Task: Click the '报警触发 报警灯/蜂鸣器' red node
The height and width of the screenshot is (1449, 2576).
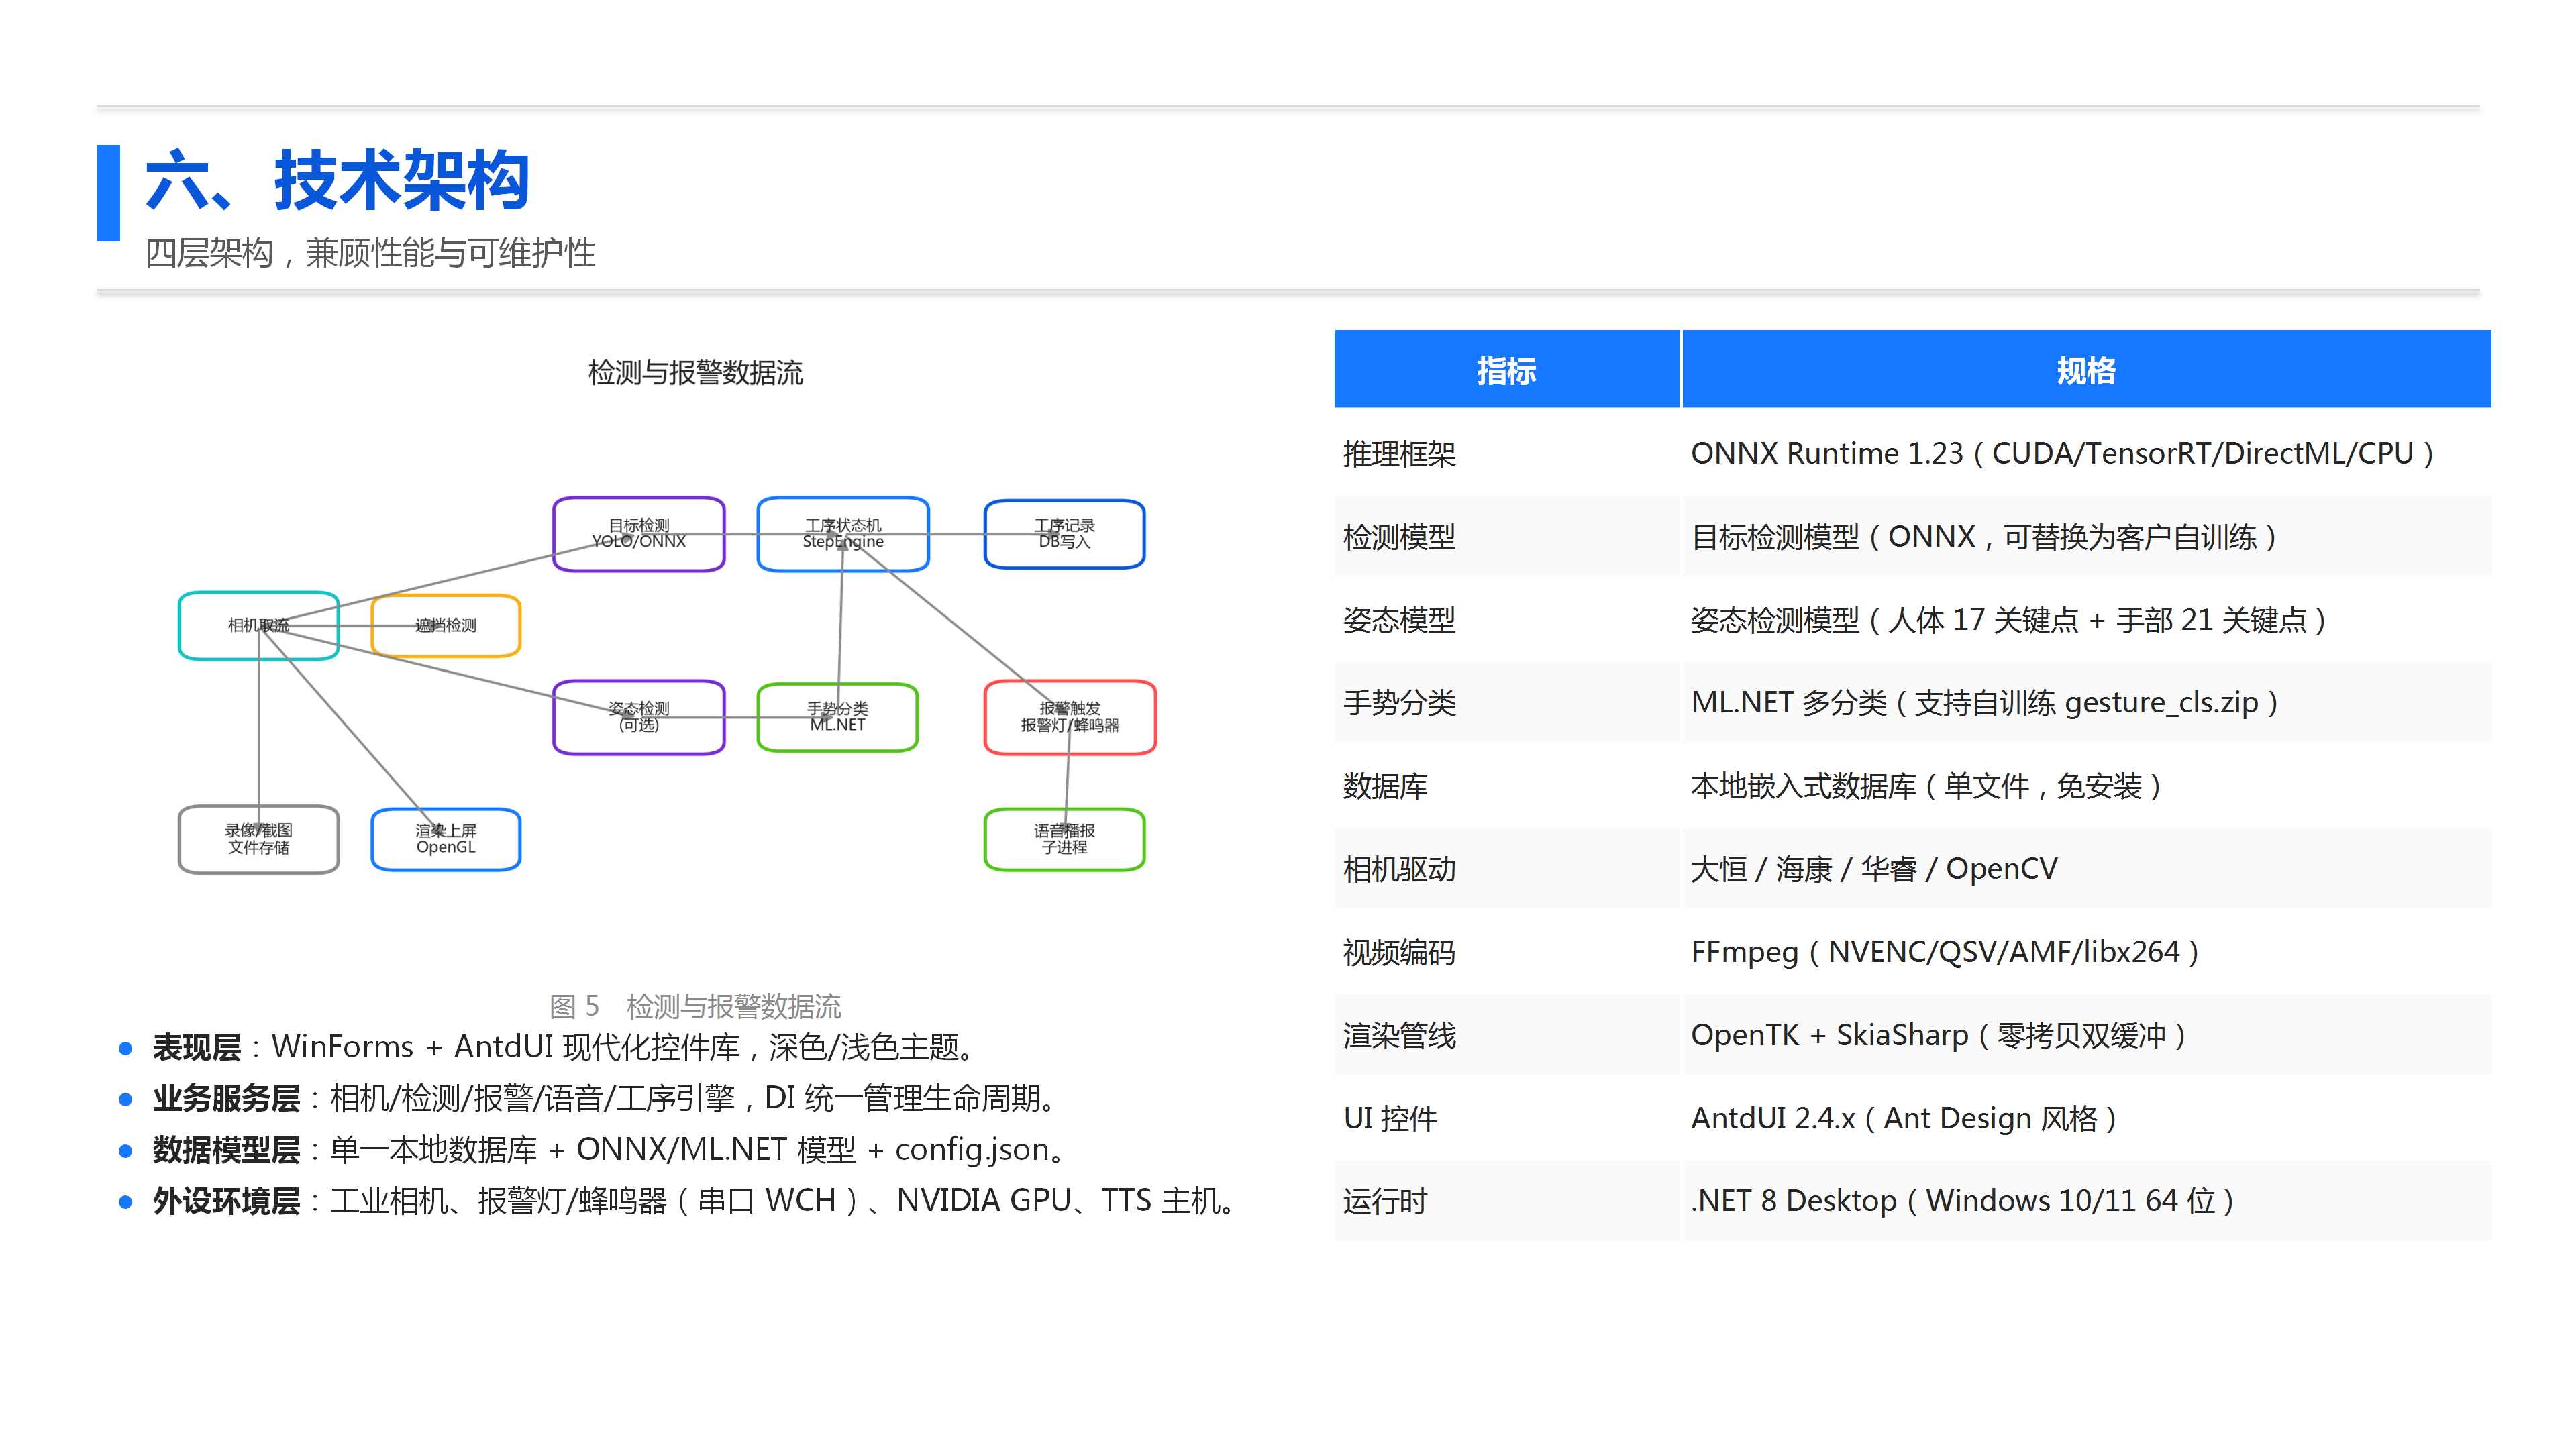Action: click(x=1070, y=717)
